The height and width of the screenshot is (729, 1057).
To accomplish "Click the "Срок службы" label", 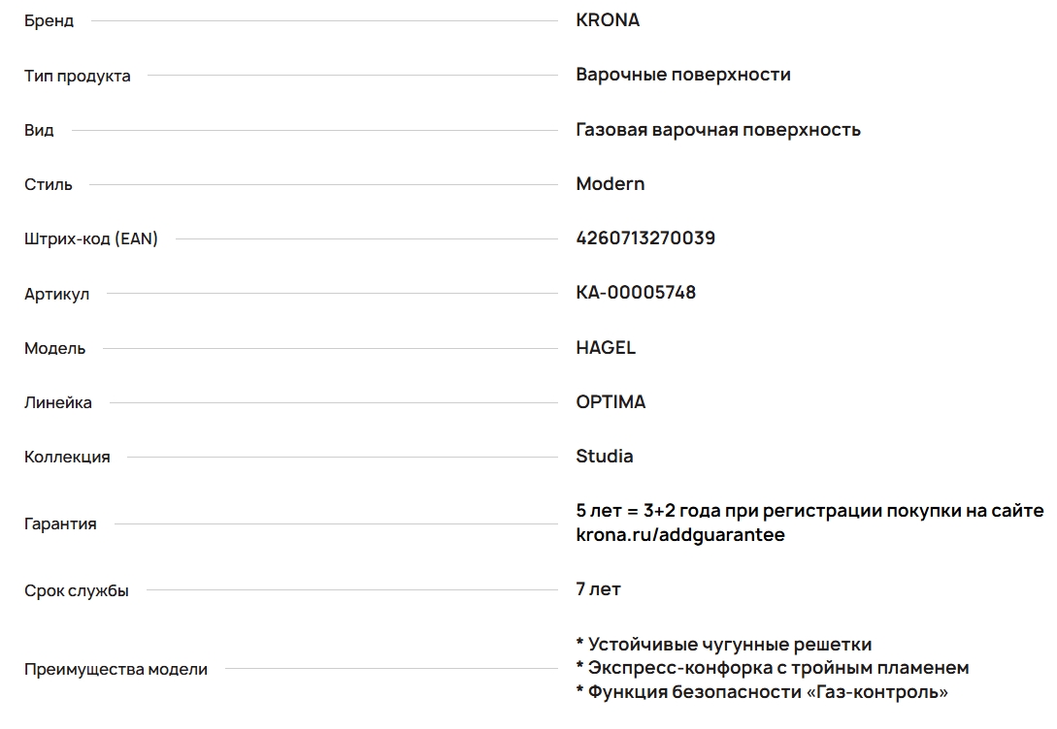I will coord(76,590).
